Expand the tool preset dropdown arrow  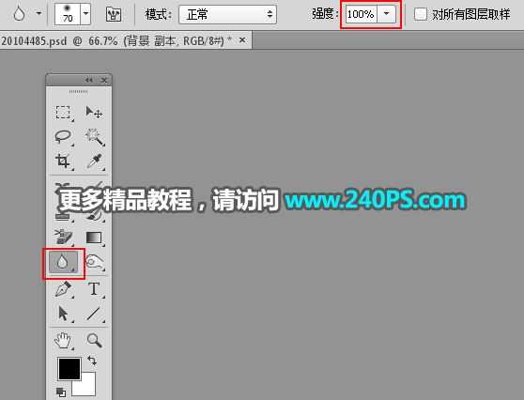coord(39,14)
